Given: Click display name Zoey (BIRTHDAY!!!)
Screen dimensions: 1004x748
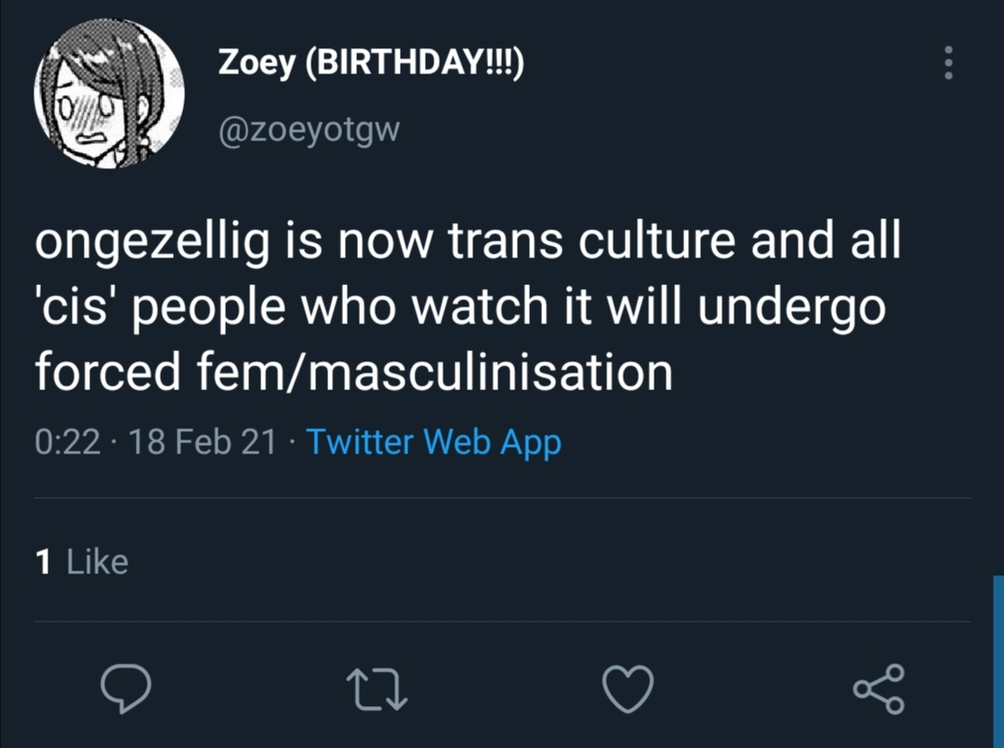Looking at the screenshot, I should coord(371,63).
